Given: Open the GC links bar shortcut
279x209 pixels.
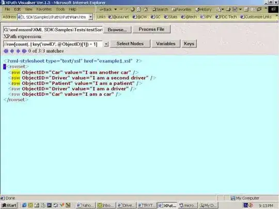Looking at the screenshot, I should pyautogui.click(x=156, y=17).
